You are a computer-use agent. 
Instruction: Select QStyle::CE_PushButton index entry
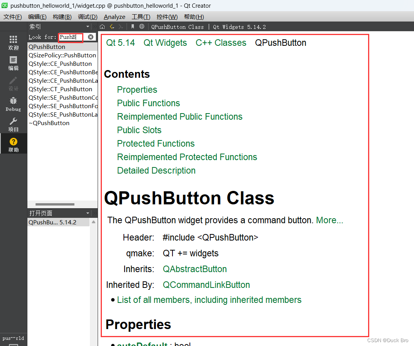[x=63, y=64]
